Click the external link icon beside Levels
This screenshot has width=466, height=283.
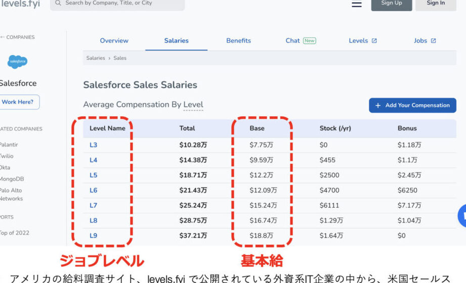pos(374,41)
